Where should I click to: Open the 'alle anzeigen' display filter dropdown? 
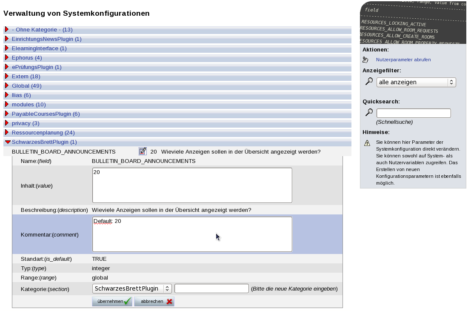click(x=416, y=82)
